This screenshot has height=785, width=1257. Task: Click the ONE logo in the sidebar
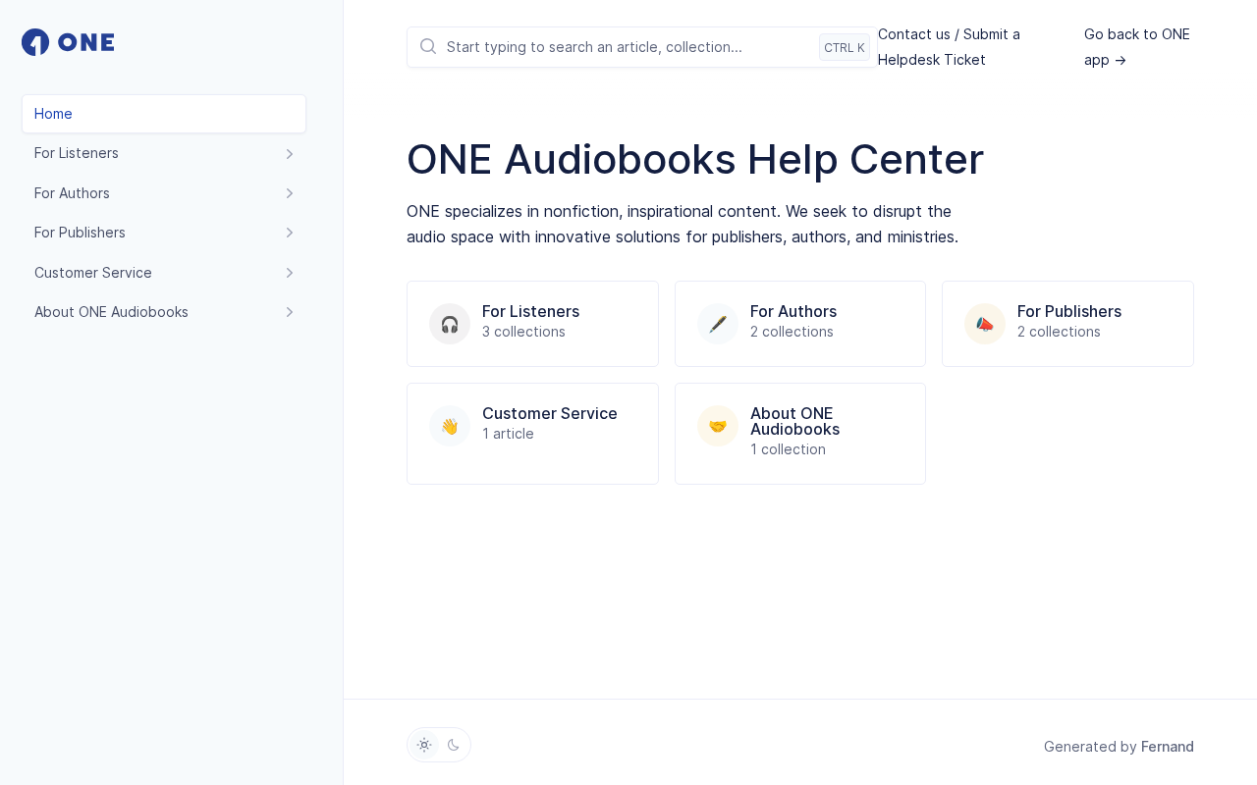coord(68,42)
